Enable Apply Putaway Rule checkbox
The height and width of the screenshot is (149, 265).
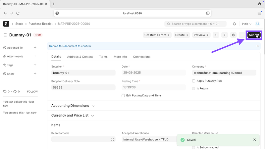tap(194, 81)
